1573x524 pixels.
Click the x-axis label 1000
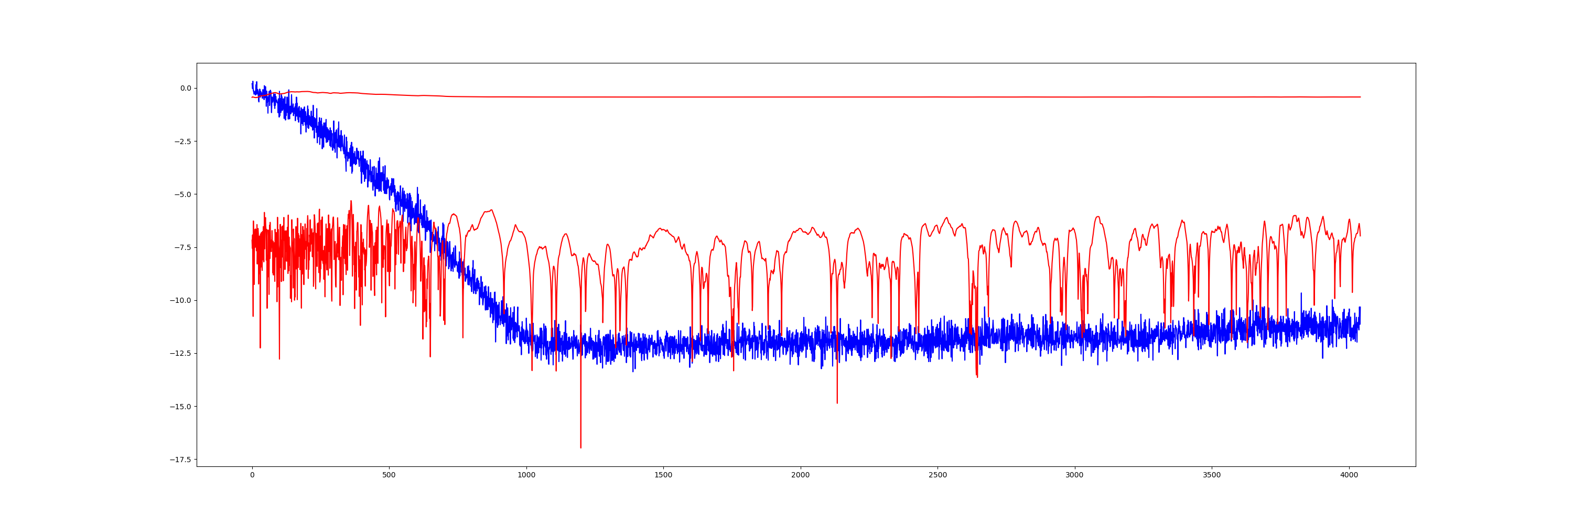(526, 475)
